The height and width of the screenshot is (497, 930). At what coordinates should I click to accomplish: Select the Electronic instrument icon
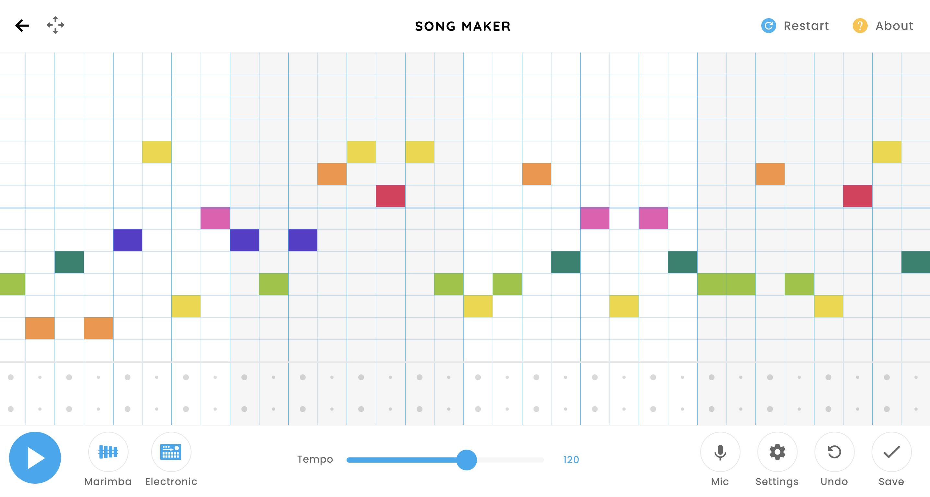pyautogui.click(x=171, y=459)
